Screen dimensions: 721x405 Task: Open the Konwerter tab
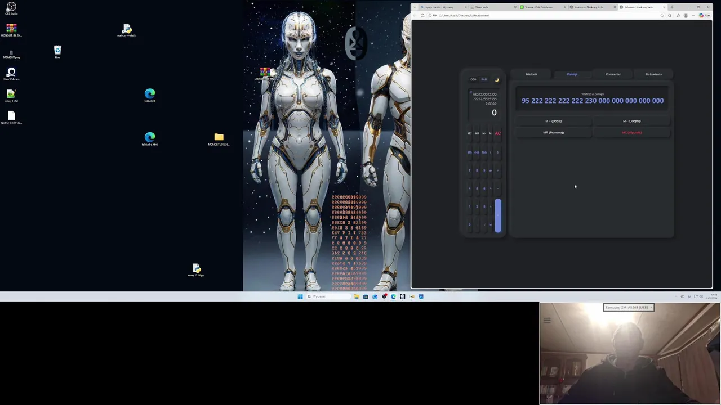click(613, 74)
